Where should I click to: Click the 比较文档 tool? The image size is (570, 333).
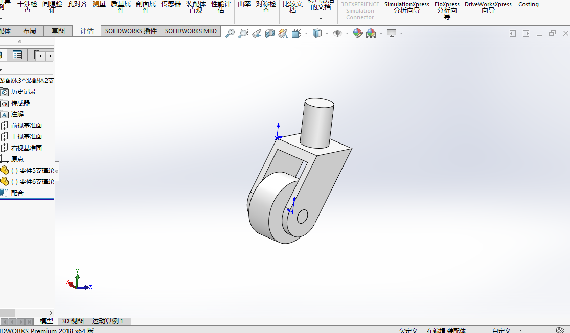292,7
